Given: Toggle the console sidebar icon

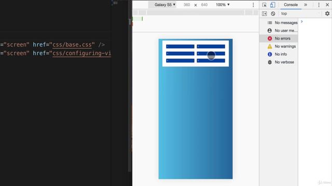Looking at the screenshot, I should point(264,13).
